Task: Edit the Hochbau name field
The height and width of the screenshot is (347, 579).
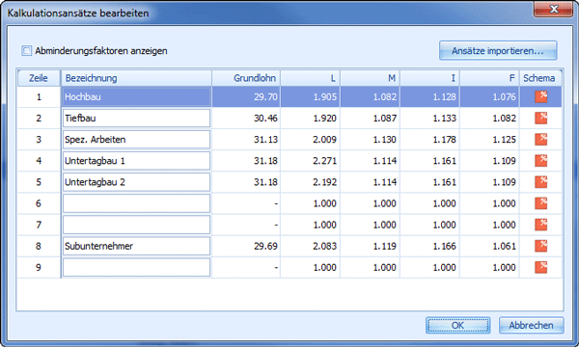Action: 136,97
